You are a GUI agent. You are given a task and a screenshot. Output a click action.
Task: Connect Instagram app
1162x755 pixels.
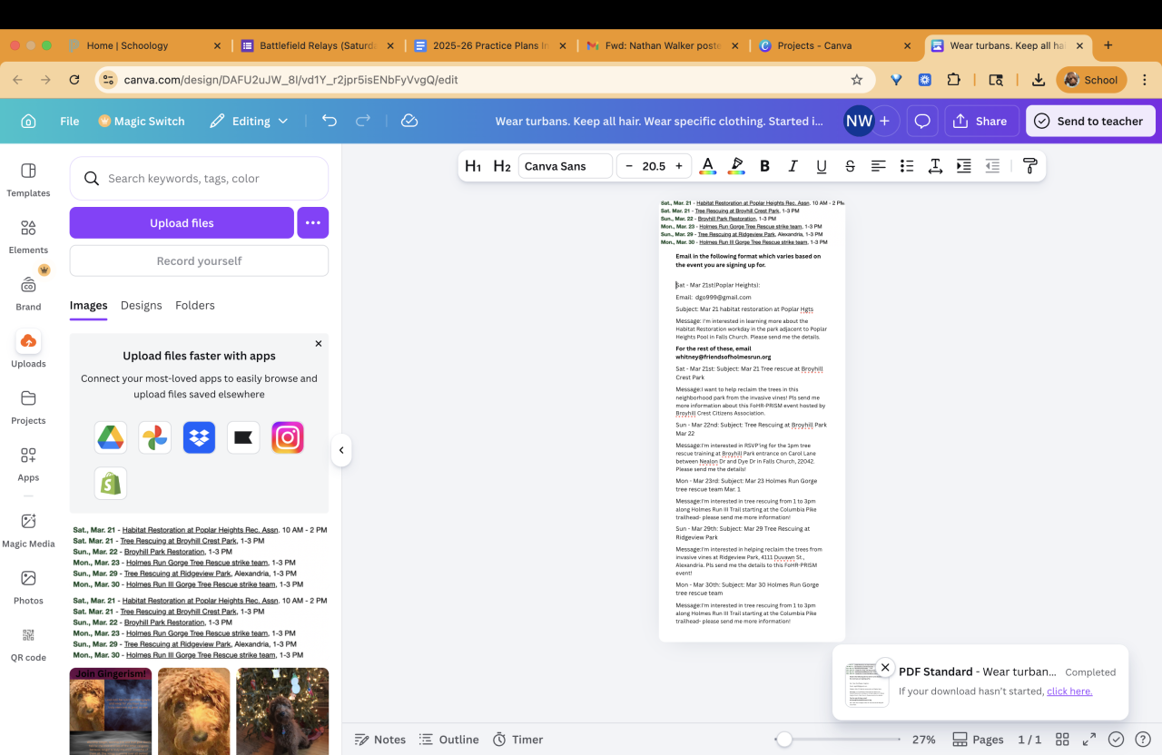click(x=288, y=437)
